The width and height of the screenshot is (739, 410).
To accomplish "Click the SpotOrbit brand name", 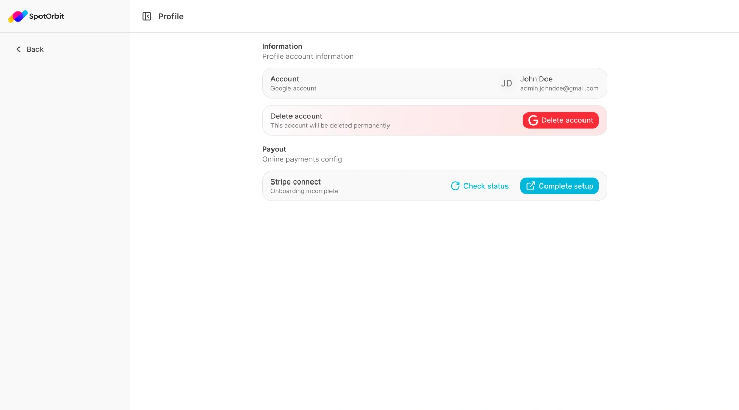I will click(47, 16).
